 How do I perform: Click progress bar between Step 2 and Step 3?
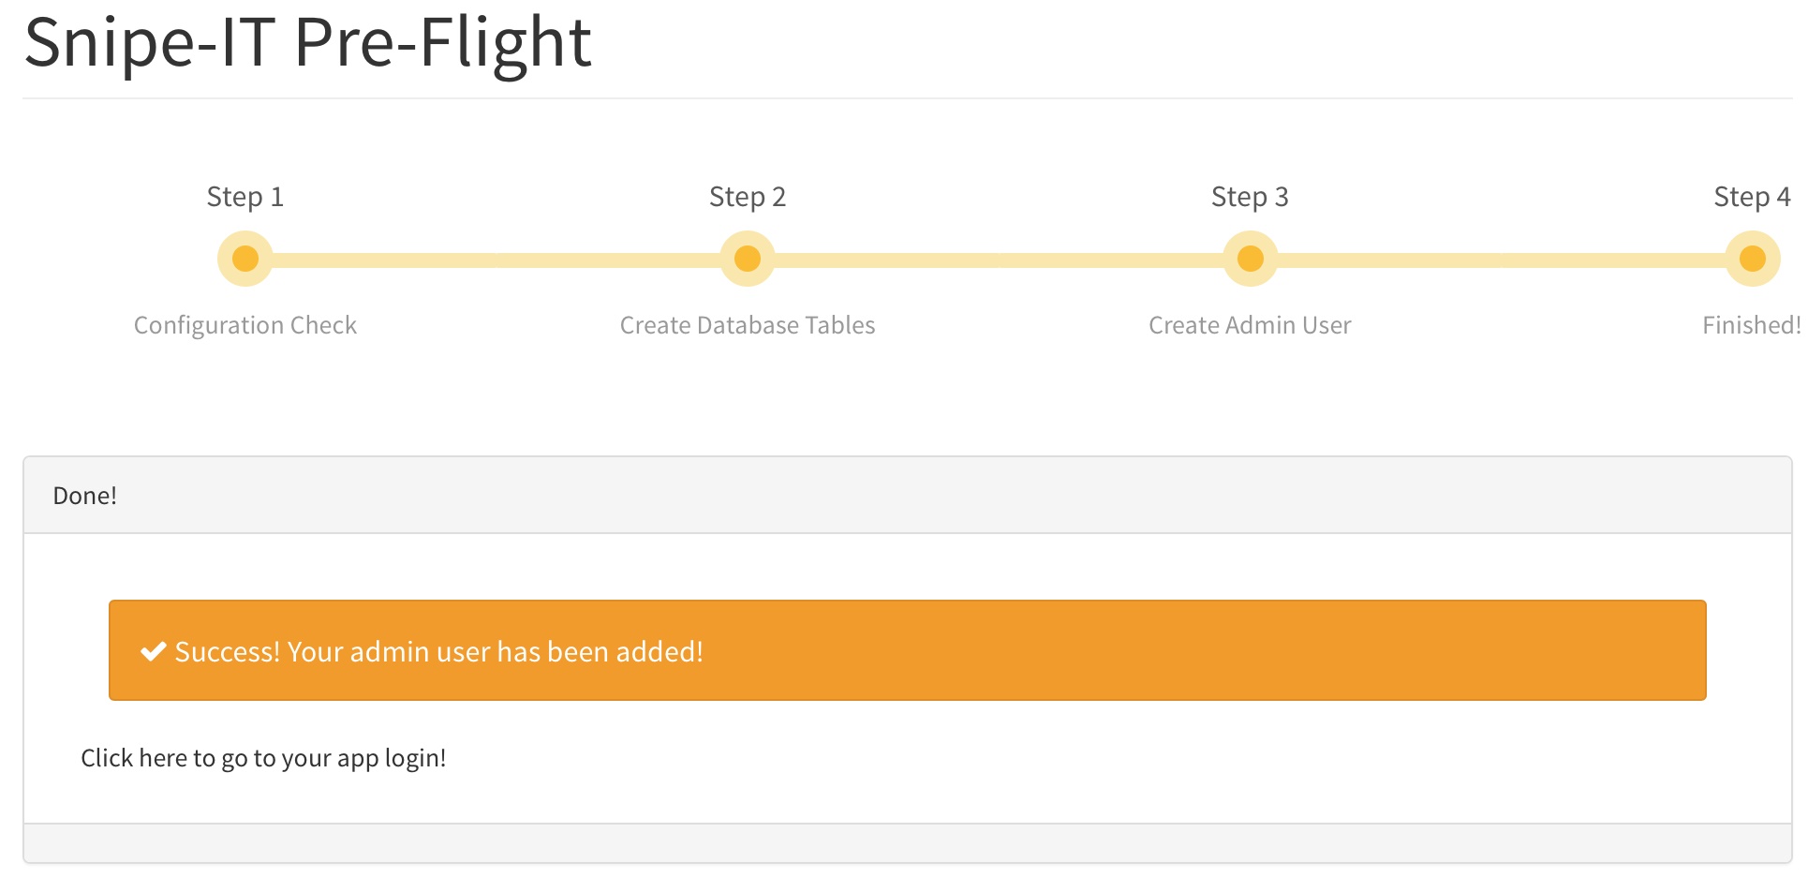(x=999, y=260)
